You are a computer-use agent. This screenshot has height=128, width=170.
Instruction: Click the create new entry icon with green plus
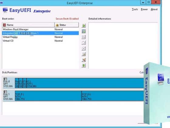tap(83, 31)
